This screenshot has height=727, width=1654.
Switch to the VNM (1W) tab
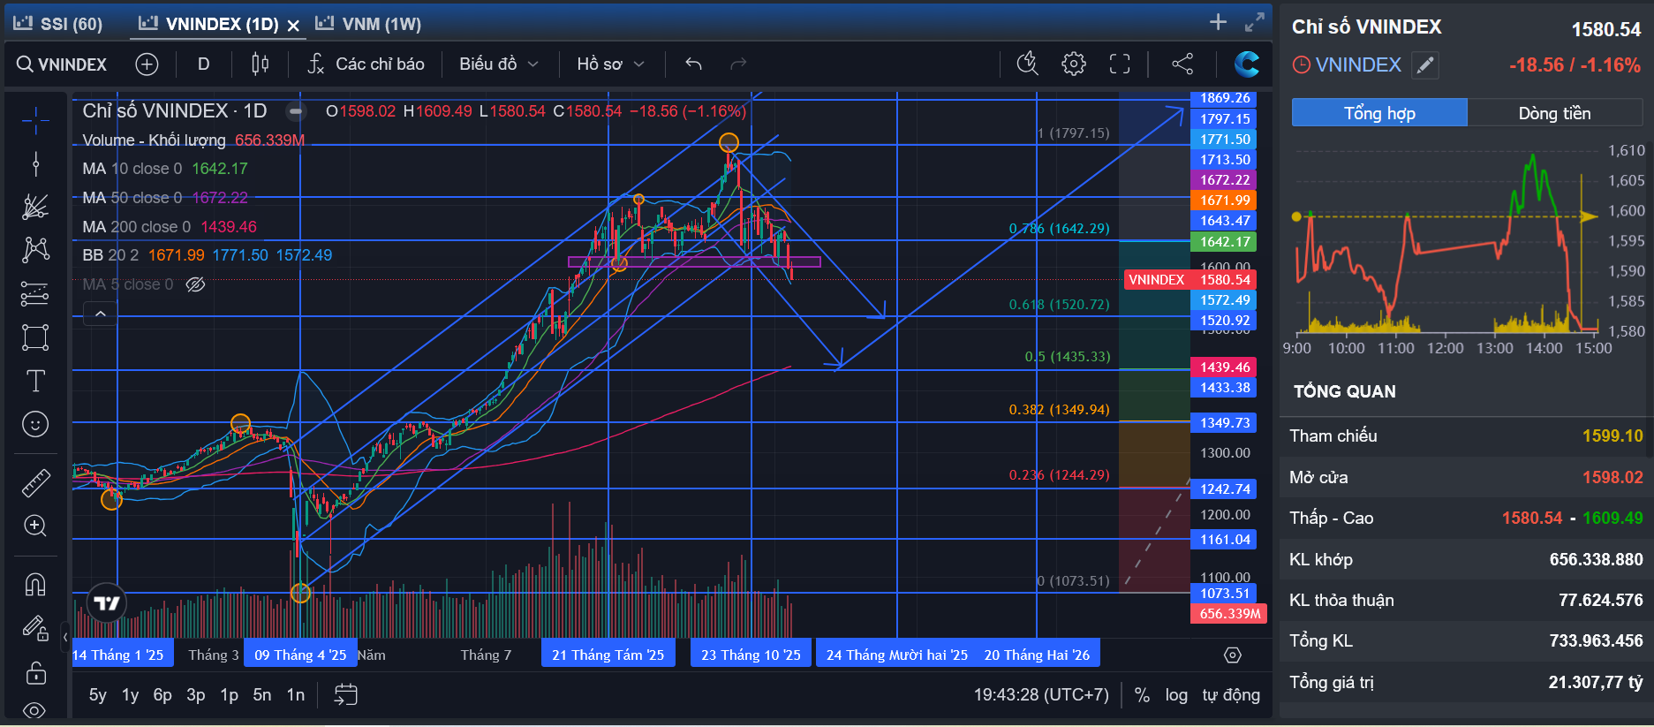pyautogui.click(x=368, y=24)
